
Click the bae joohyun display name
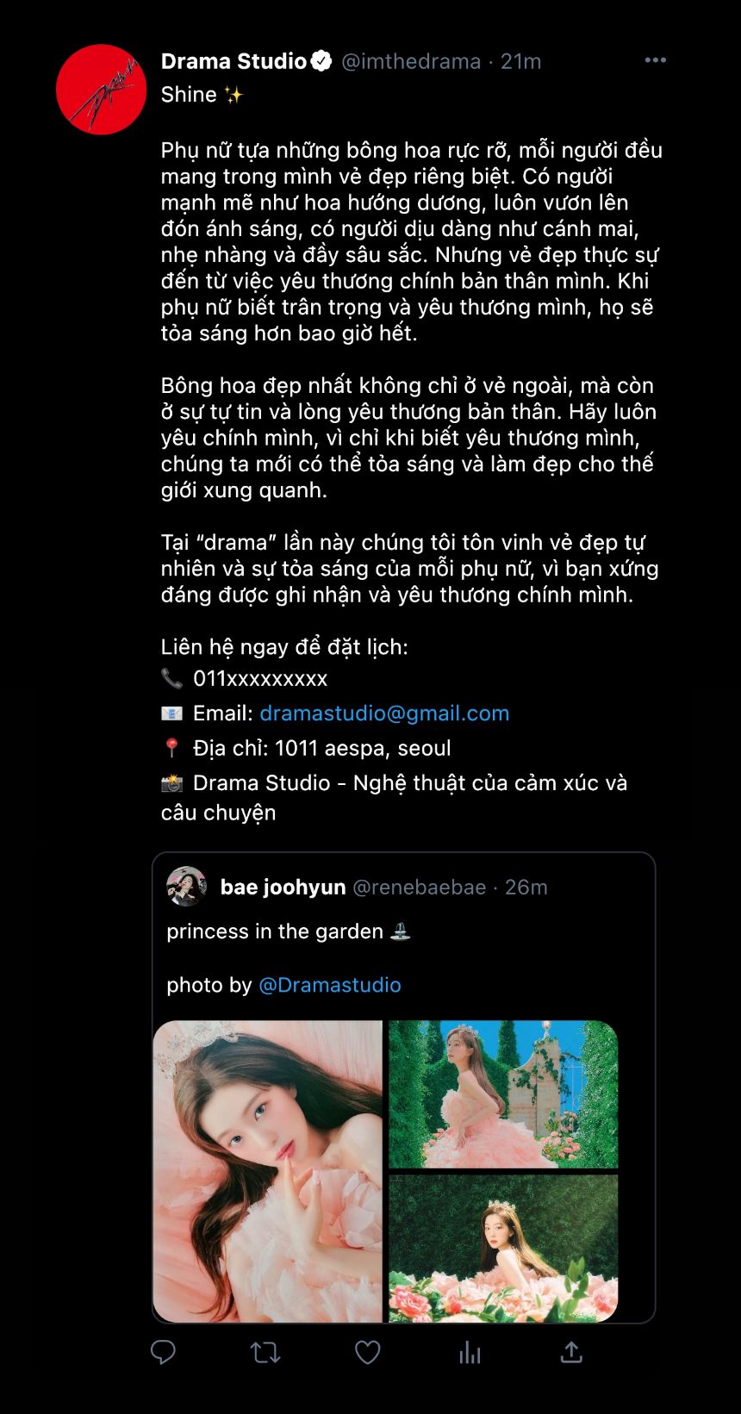tap(283, 888)
